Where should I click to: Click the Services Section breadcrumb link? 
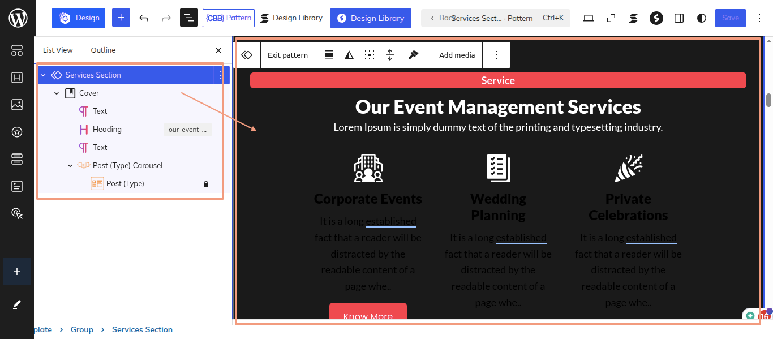142,329
